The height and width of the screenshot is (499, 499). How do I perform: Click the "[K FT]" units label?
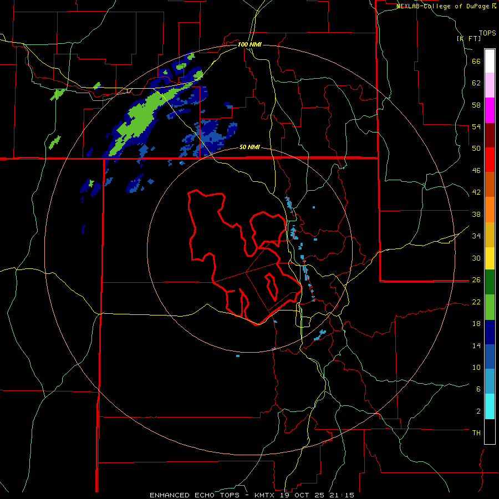point(469,38)
